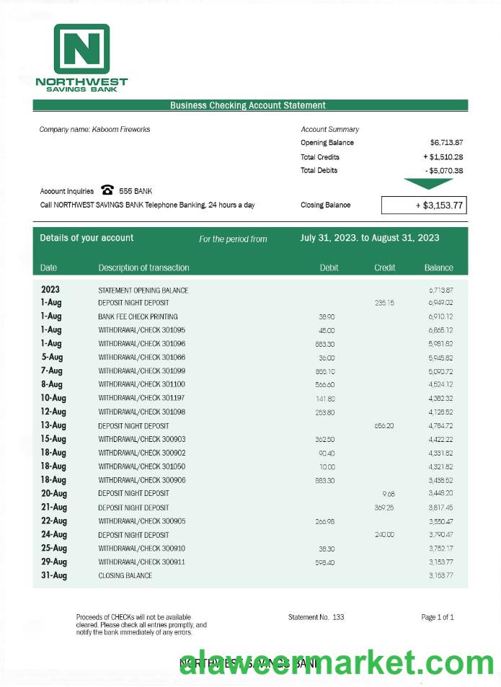Click the credit amount 369.25
Viewport: 501px width, 687px height.
tap(384, 508)
